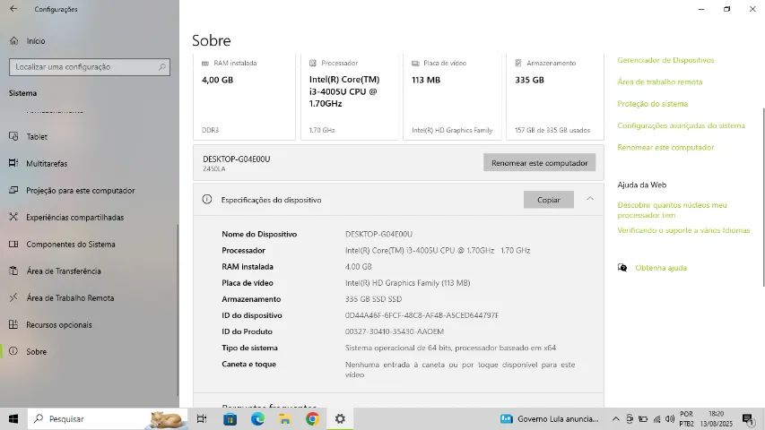Open the volume speaker icon in the tray
The image size is (765, 430).
click(670, 418)
